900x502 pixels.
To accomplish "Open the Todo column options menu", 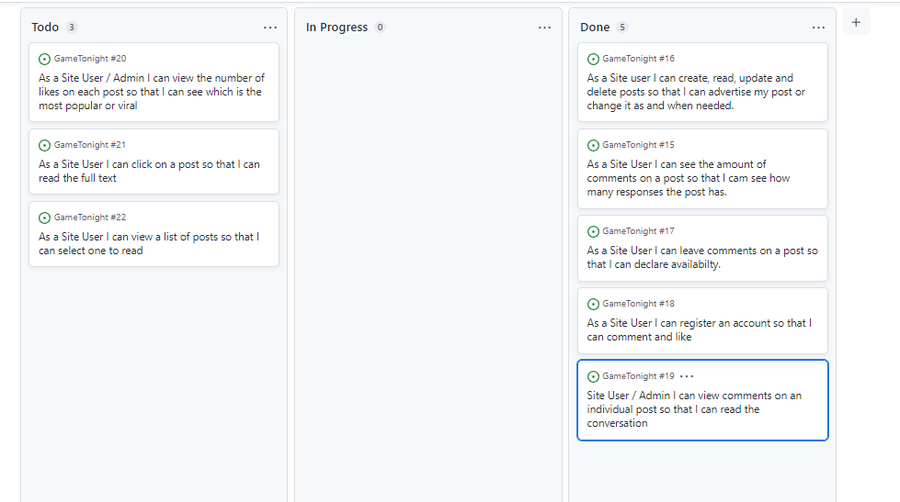I will tap(269, 28).
